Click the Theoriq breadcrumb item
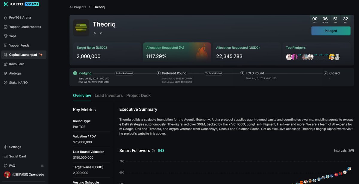Viewport: 359px width, 184px height. (x=99, y=7)
